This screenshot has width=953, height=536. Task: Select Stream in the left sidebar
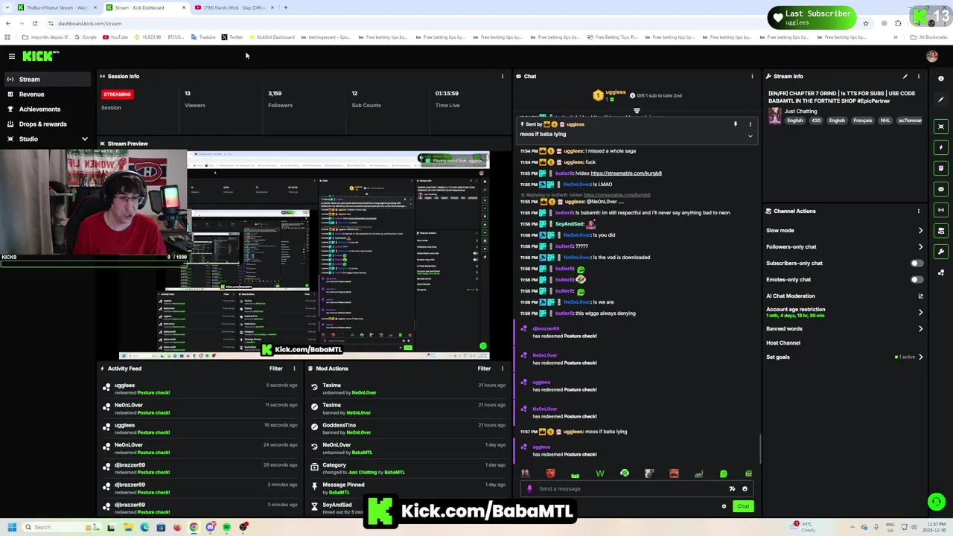click(48, 79)
